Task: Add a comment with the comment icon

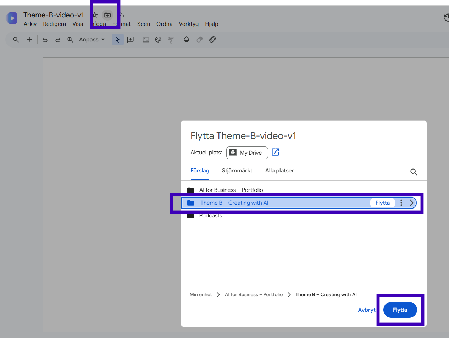Action: (131, 40)
